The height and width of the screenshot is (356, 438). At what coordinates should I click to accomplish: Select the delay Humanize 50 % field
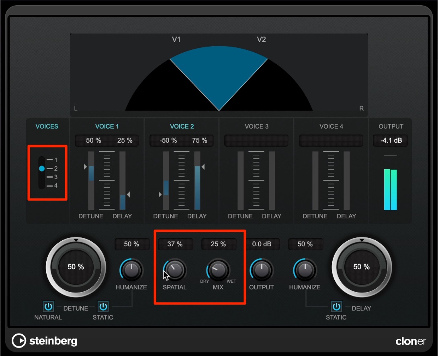click(x=305, y=244)
